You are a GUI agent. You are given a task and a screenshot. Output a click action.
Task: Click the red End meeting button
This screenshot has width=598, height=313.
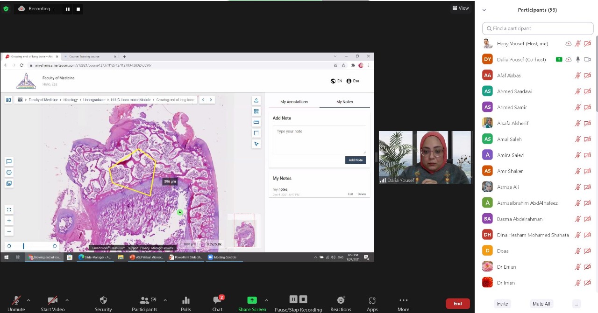click(457, 304)
